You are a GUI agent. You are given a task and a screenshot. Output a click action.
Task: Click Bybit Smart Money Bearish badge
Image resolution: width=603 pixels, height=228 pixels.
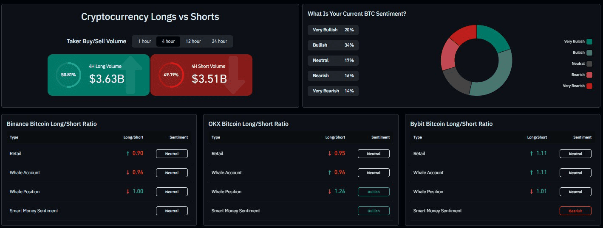click(575, 211)
